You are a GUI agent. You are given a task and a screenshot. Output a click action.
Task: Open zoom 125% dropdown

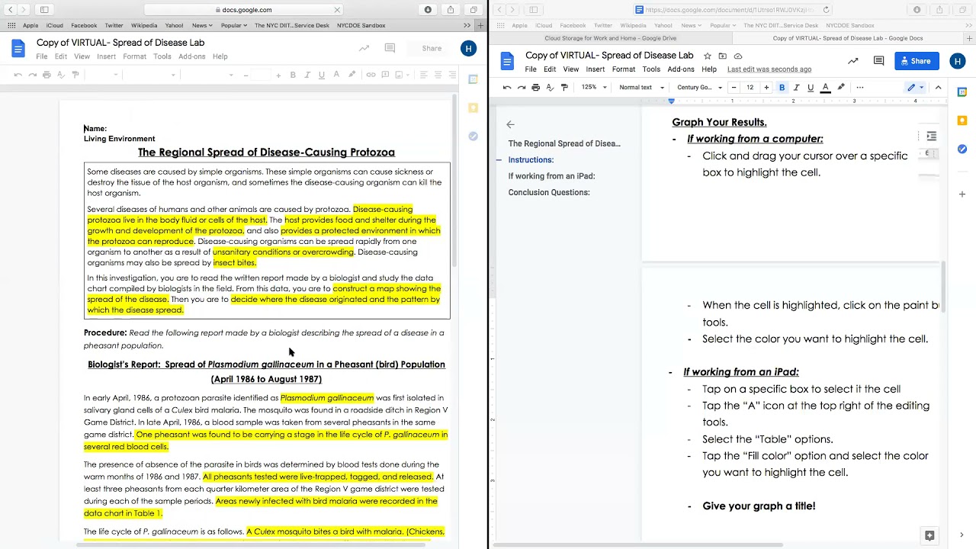(x=594, y=88)
